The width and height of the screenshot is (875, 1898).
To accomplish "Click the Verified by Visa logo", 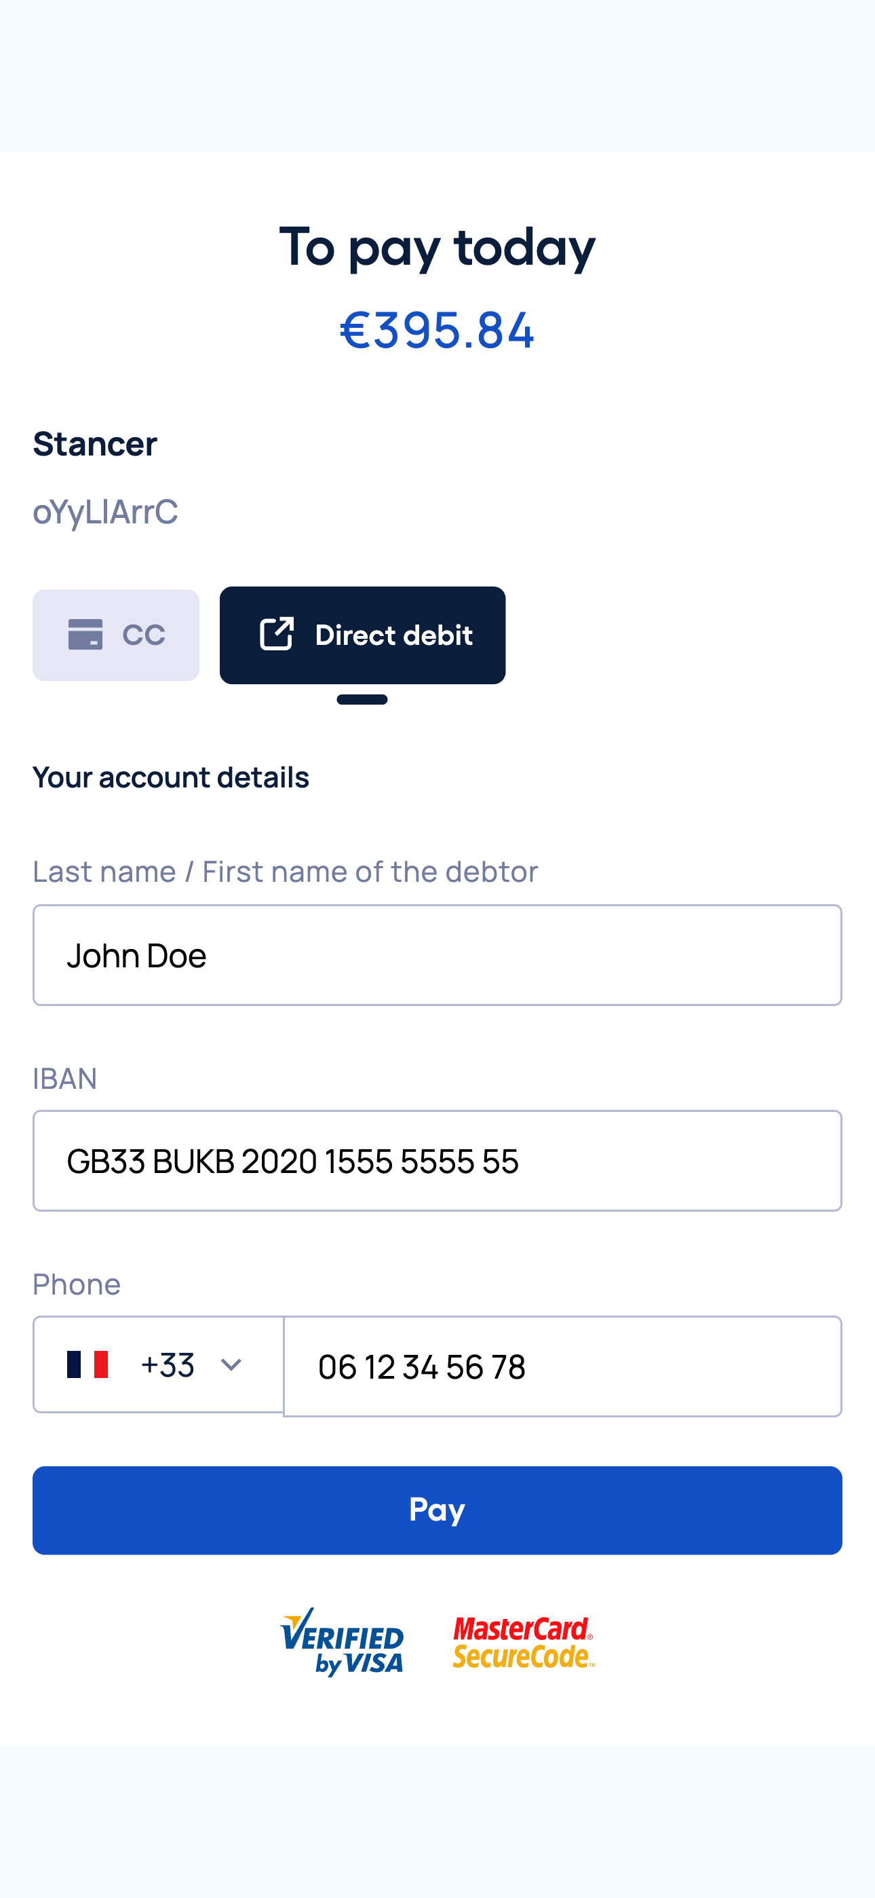I will click(342, 1641).
